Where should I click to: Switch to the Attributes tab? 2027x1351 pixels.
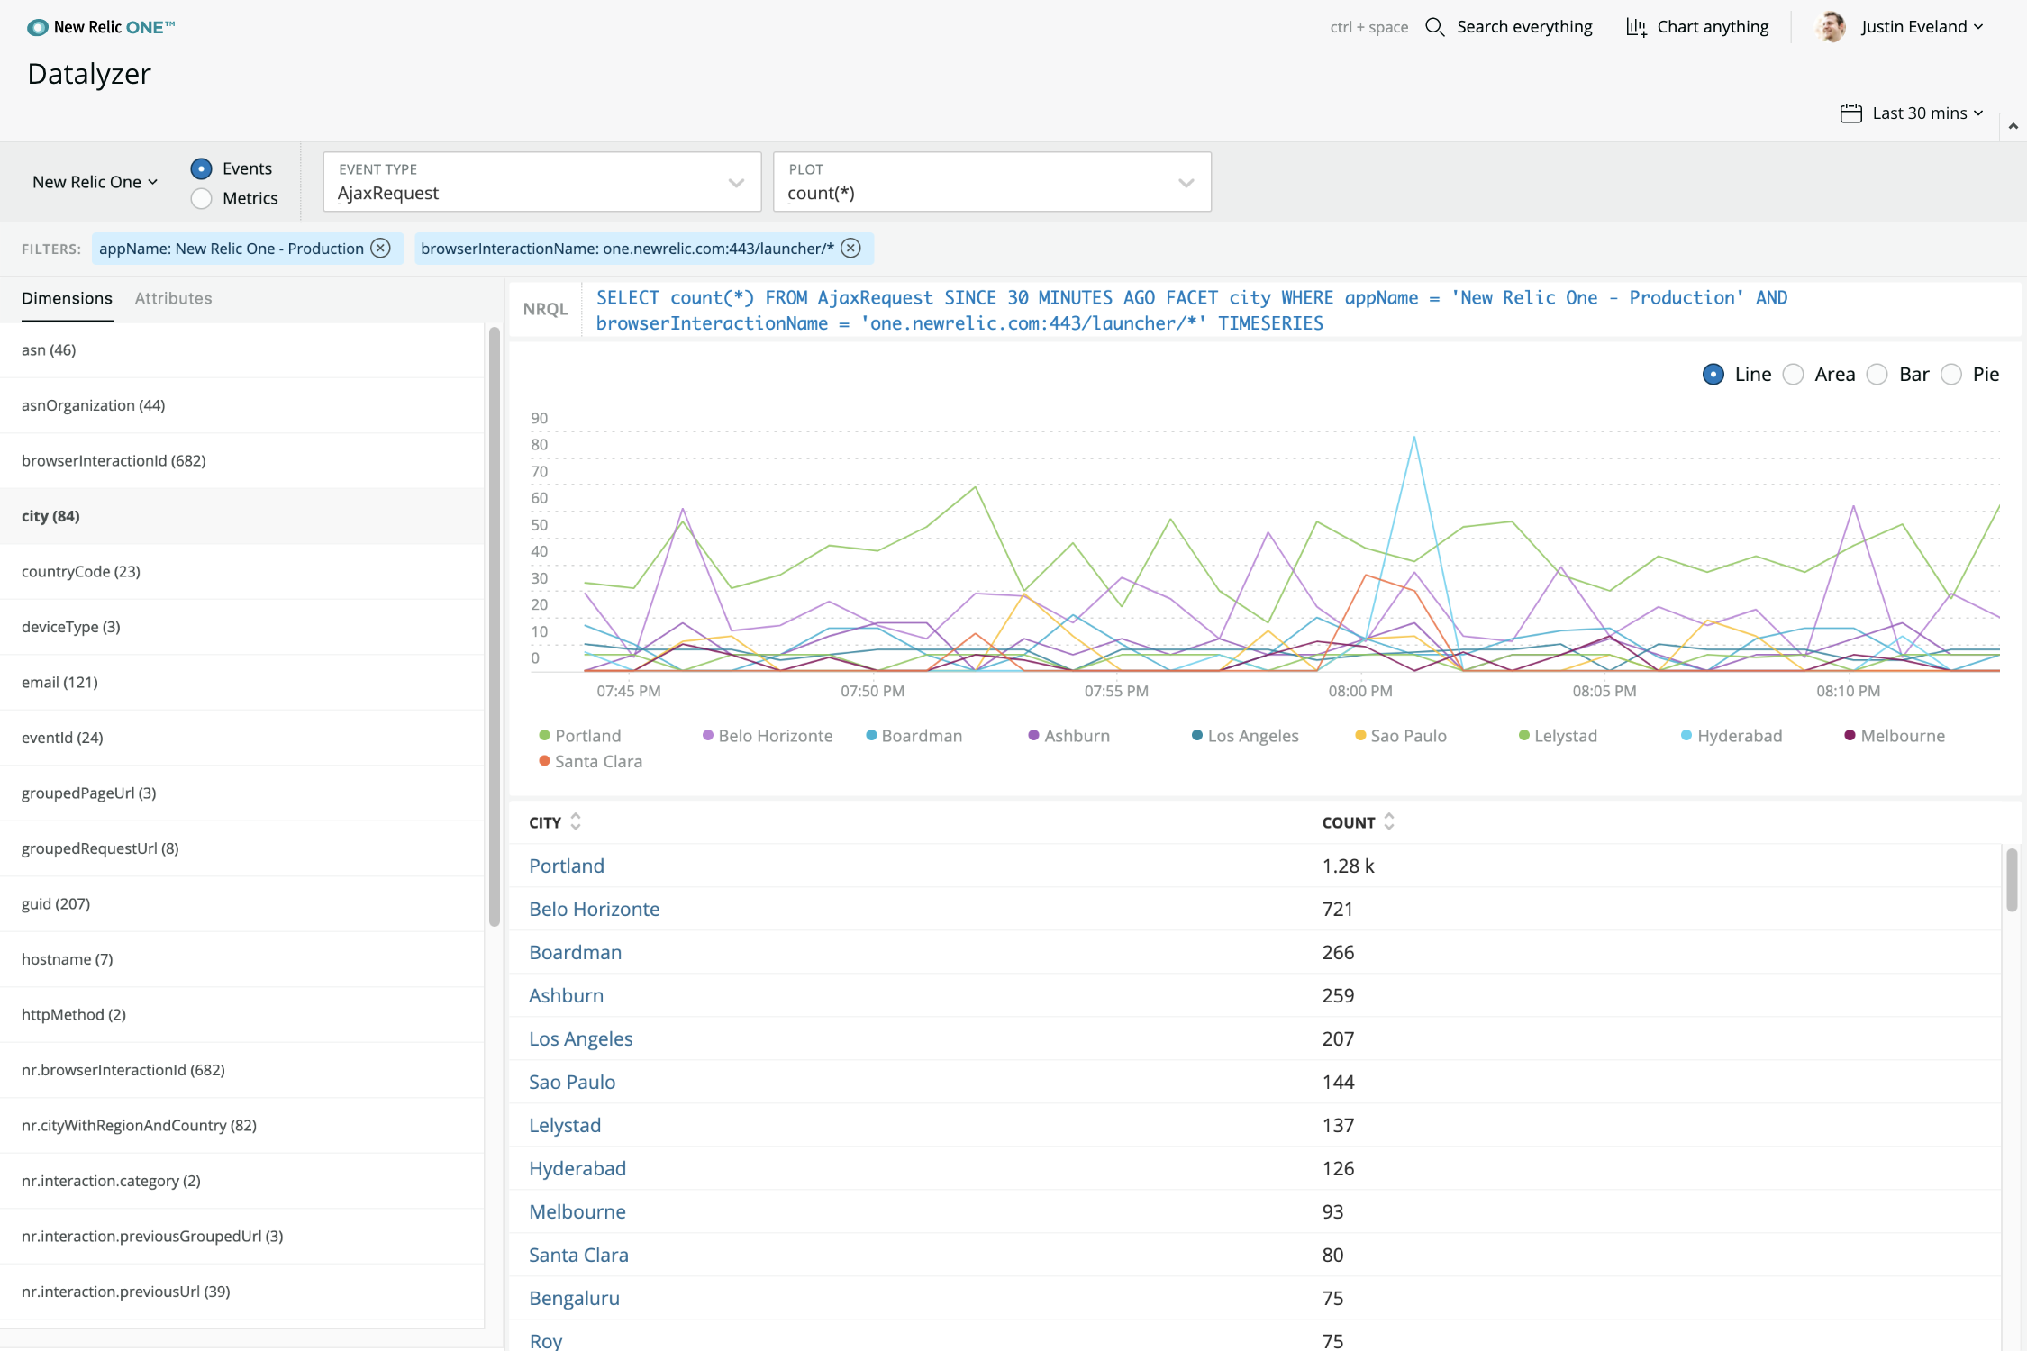(x=173, y=298)
